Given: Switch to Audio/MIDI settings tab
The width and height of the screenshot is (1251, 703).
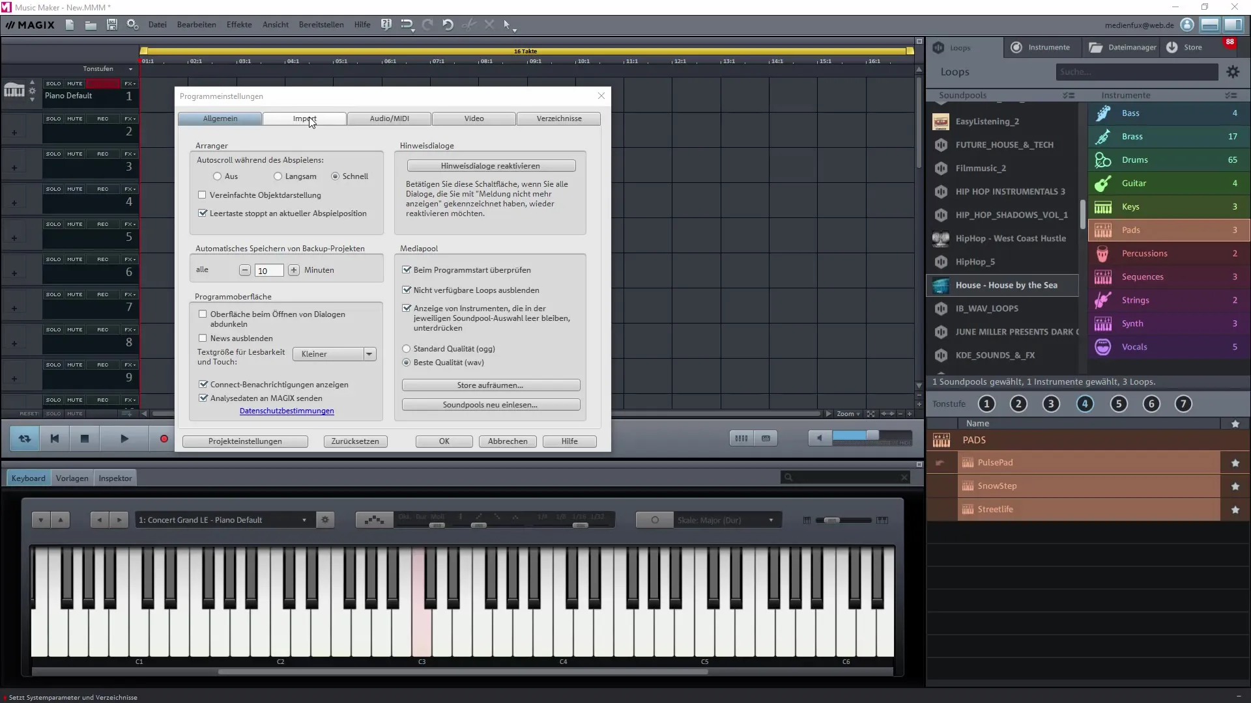Looking at the screenshot, I should [x=389, y=118].
